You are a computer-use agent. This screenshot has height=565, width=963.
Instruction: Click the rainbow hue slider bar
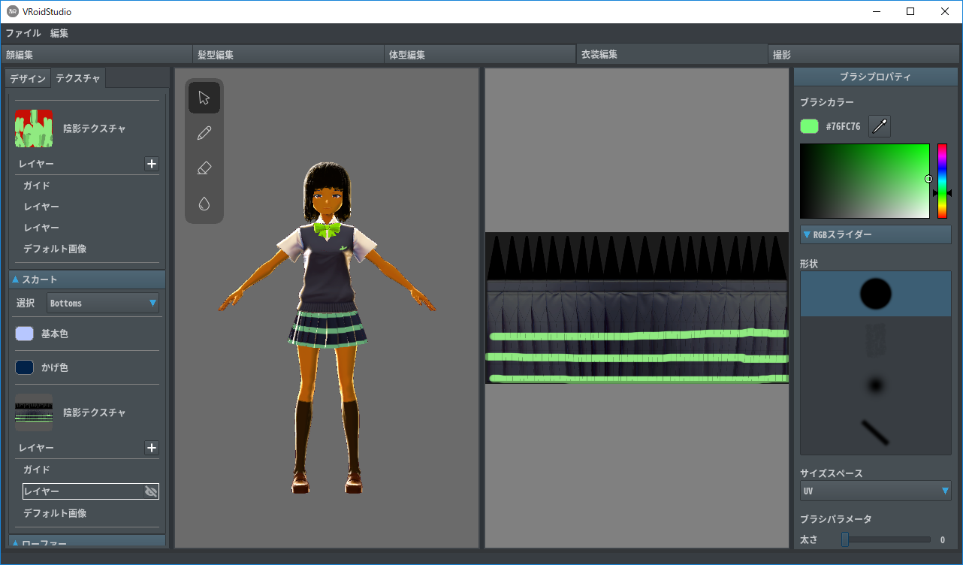click(x=942, y=181)
